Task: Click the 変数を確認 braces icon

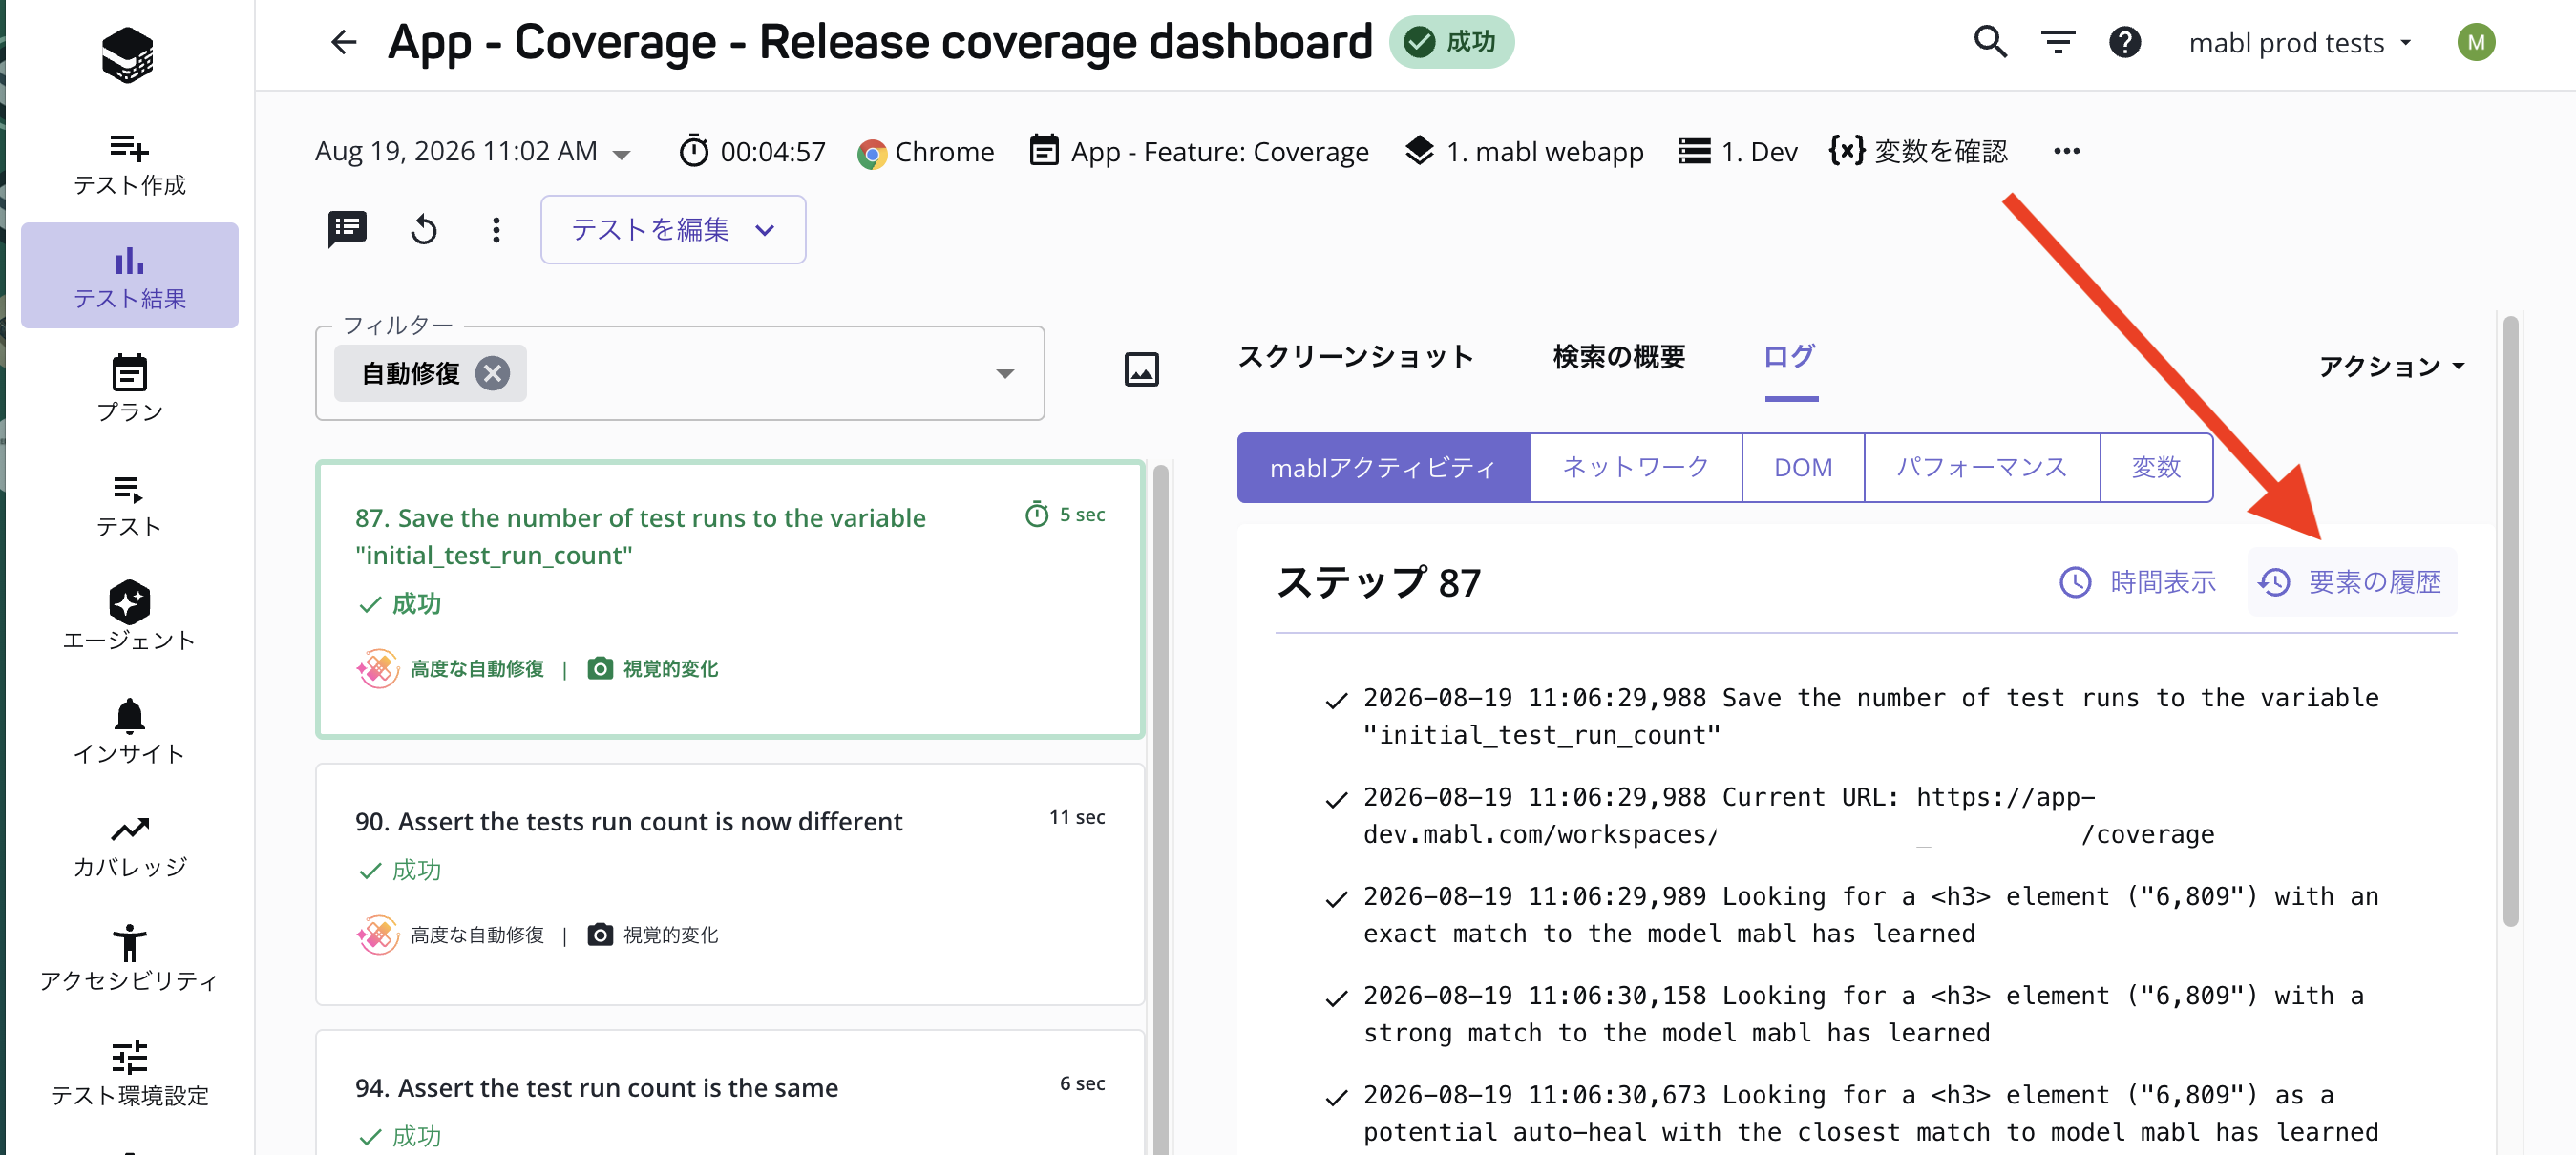Action: click(1846, 151)
